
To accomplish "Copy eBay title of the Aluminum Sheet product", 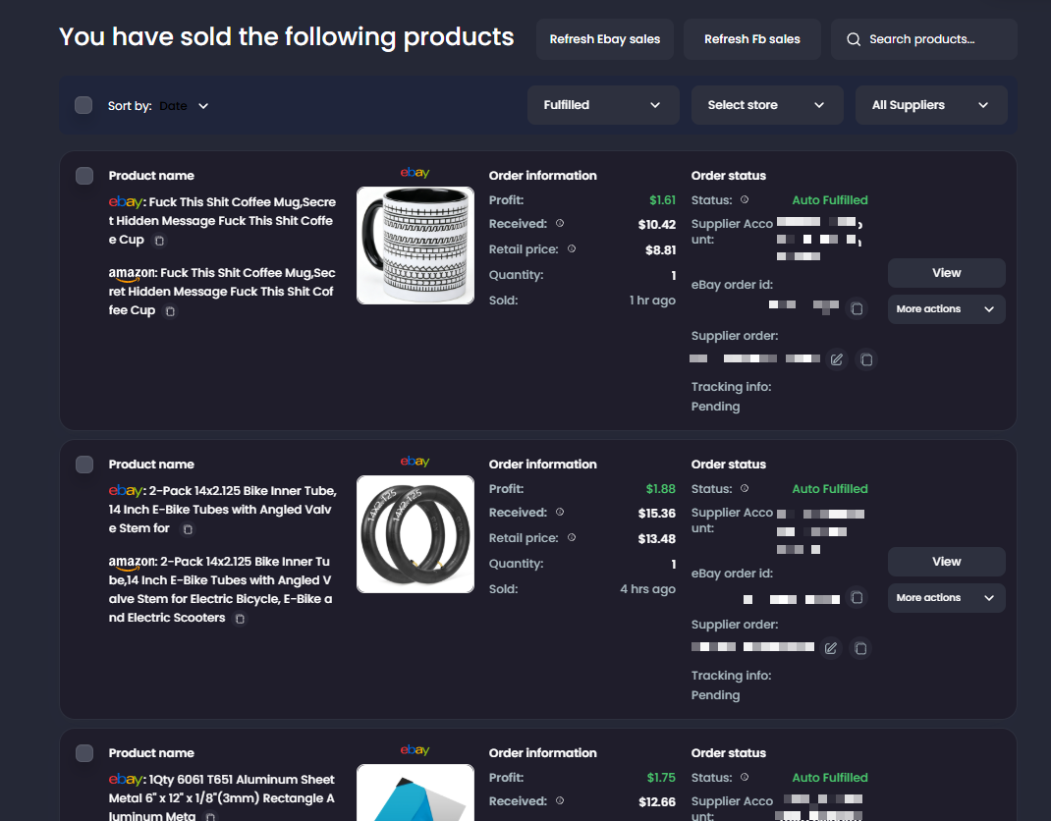I will coord(210,817).
